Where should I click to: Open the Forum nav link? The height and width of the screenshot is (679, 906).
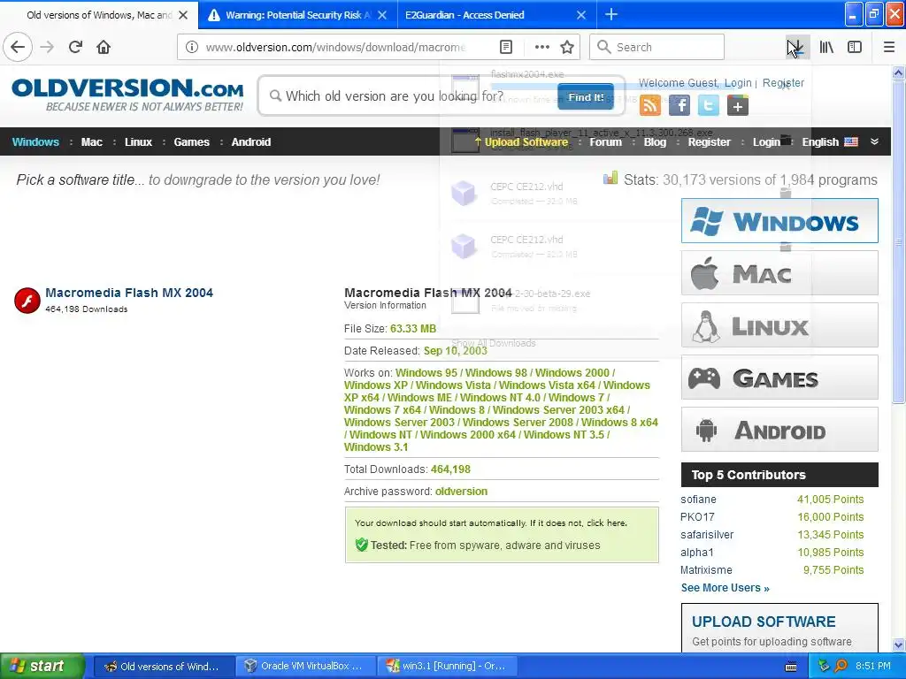click(605, 141)
